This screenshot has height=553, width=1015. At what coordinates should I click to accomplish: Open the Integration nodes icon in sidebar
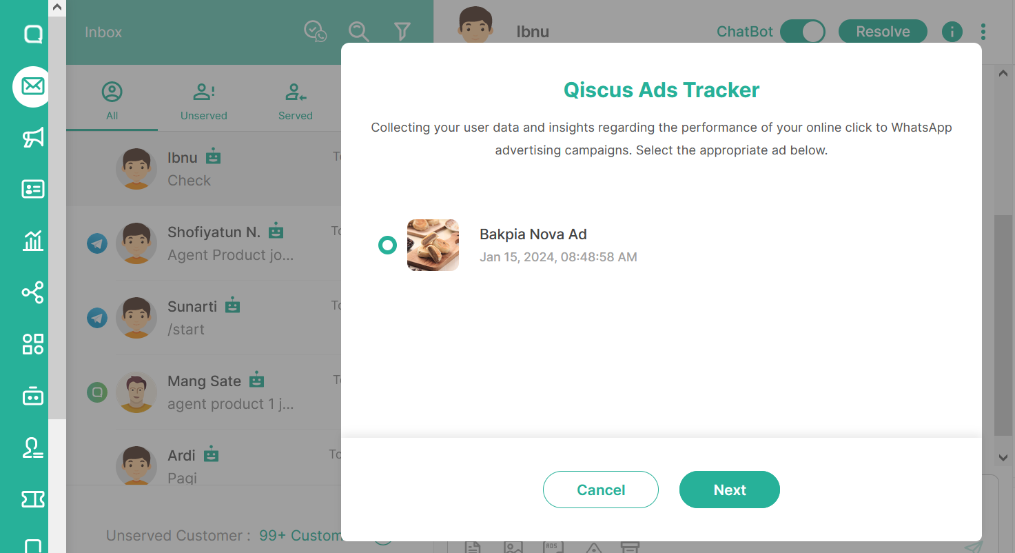coord(33,292)
